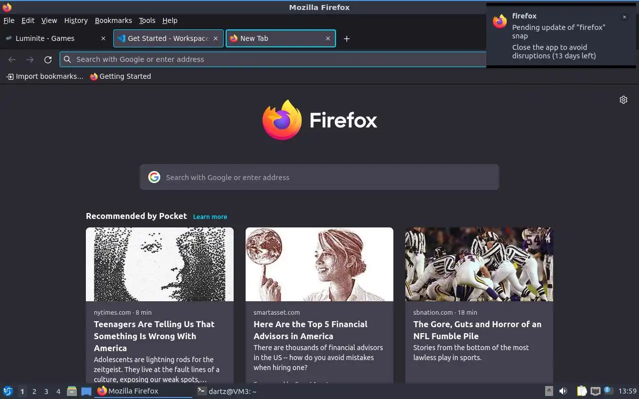The height and width of the screenshot is (399, 639).
Task: Click the update notifier tray icon
Action: coord(608,391)
